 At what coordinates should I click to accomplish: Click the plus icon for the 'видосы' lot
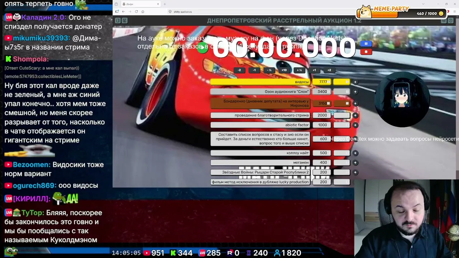[x=355, y=82]
